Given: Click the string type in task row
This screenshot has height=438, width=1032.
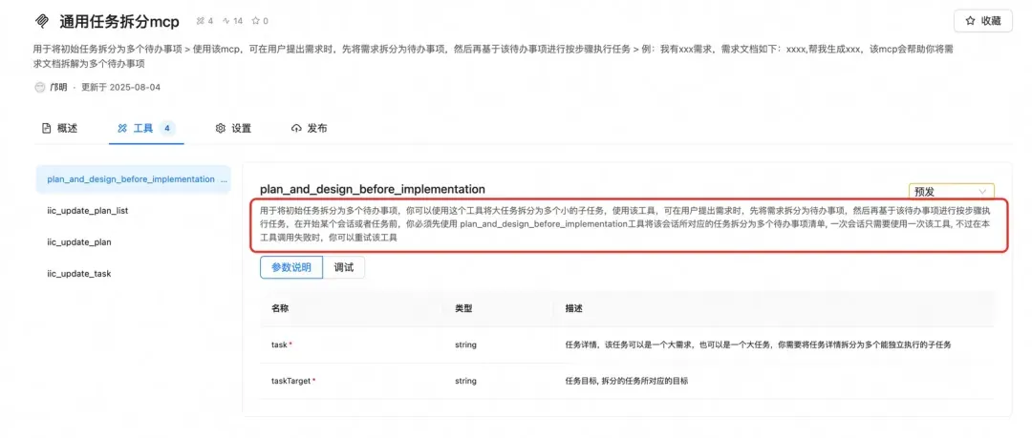Looking at the screenshot, I should coord(465,344).
